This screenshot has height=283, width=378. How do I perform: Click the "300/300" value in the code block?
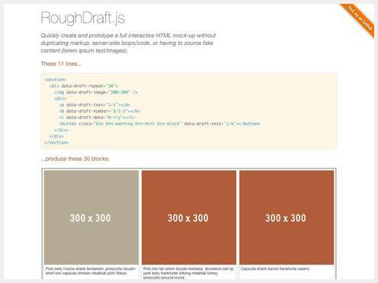[119, 92]
